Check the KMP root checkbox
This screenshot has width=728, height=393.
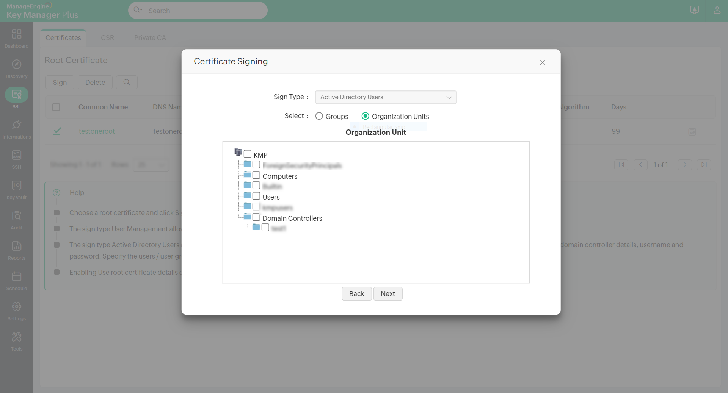pyautogui.click(x=248, y=154)
